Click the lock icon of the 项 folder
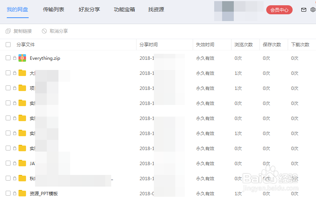316x199 pixels. [14, 88]
